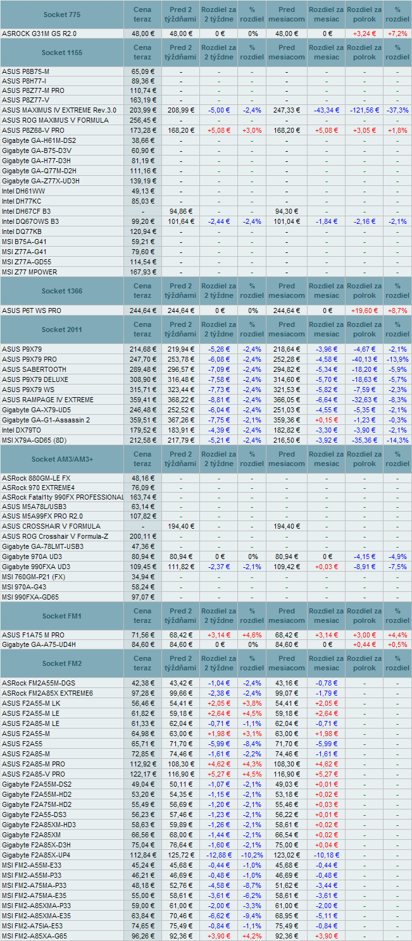Viewport: 412px width, 941px height.
Task: Click Intel DX79TO motherboard name
Action: tap(22, 429)
